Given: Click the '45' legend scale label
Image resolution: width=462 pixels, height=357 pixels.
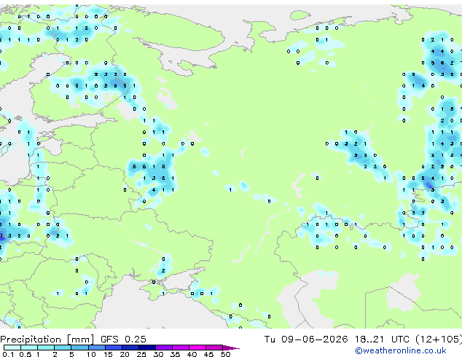Looking at the screenshot, I should (208, 354).
